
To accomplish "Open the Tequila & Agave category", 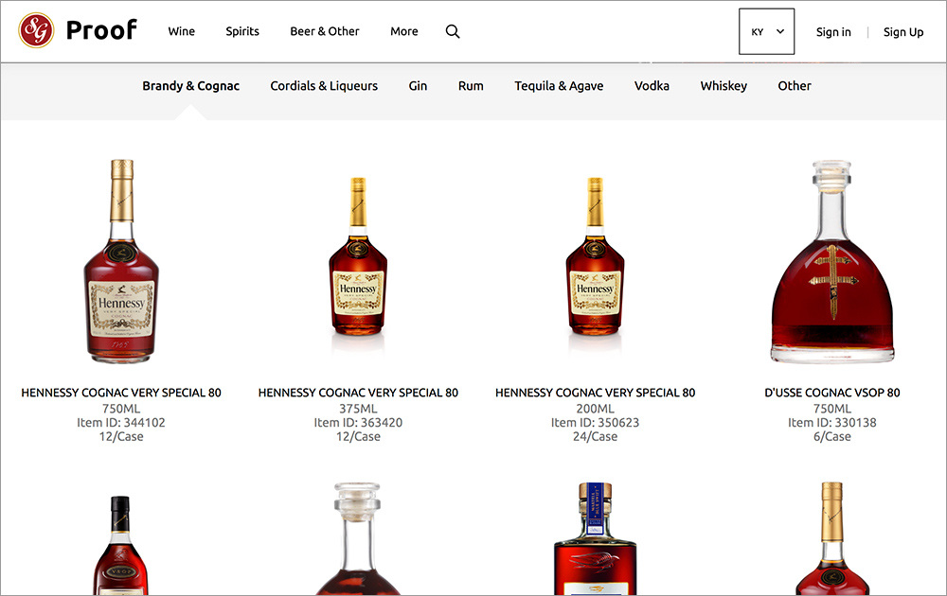I will pyautogui.click(x=559, y=86).
